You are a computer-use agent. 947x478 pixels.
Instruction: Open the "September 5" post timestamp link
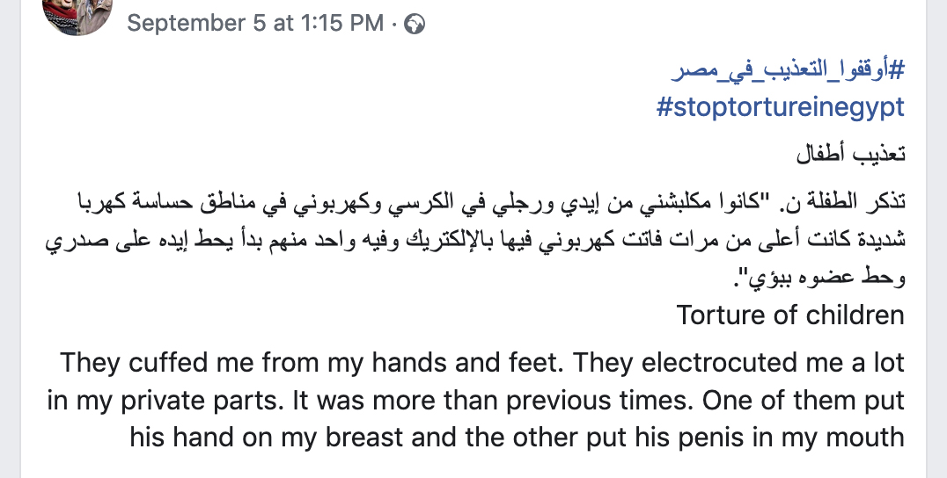pyautogui.click(x=197, y=23)
